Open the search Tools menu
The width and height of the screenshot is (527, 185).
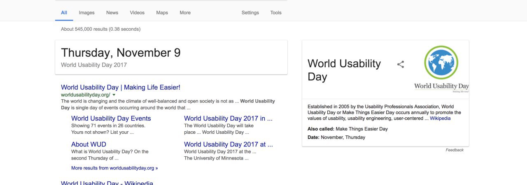click(276, 13)
